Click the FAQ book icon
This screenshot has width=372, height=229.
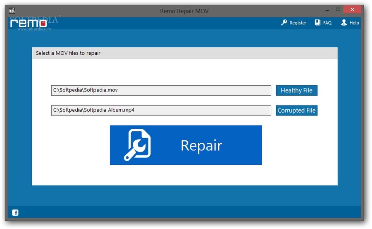click(x=317, y=23)
